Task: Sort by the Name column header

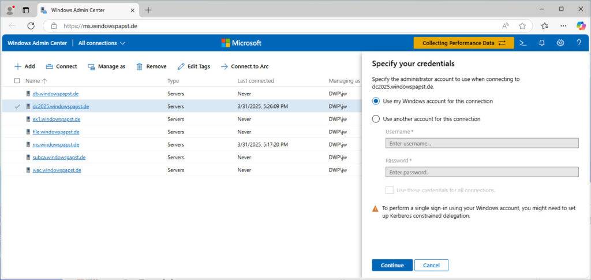Action: (36, 81)
